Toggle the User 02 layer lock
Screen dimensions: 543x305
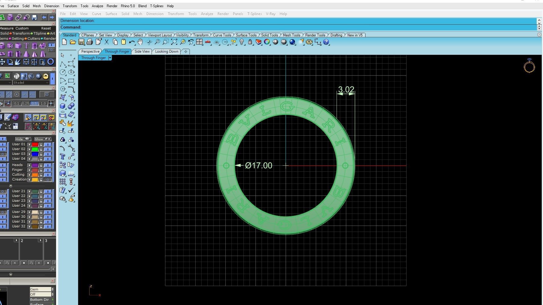point(41,149)
